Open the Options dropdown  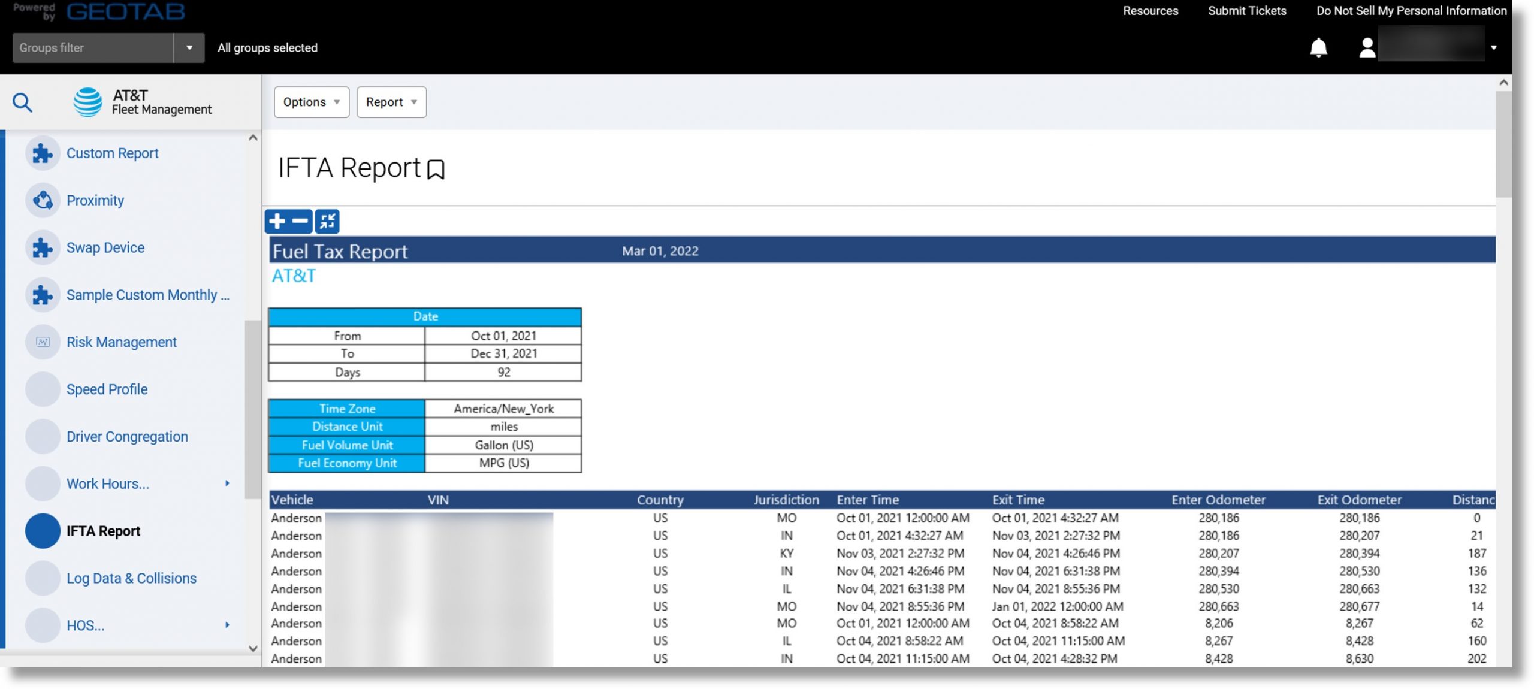(312, 102)
